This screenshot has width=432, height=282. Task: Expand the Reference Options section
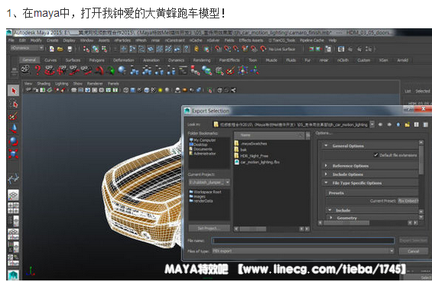point(326,166)
